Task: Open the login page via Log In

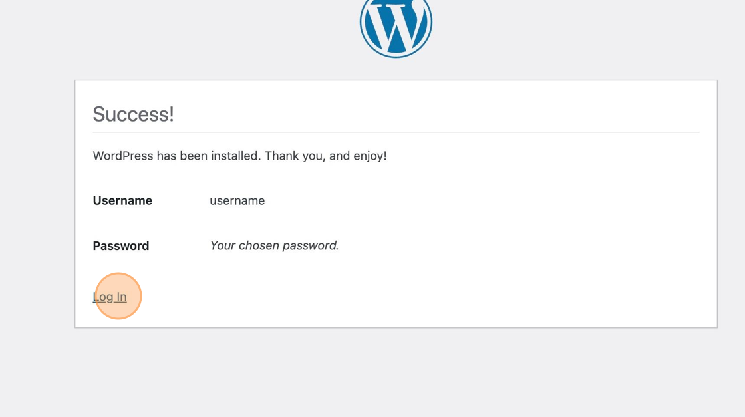Action: pyautogui.click(x=110, y=297)
